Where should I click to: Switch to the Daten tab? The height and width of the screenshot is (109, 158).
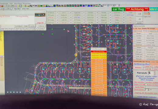click(x=135, y=31)
